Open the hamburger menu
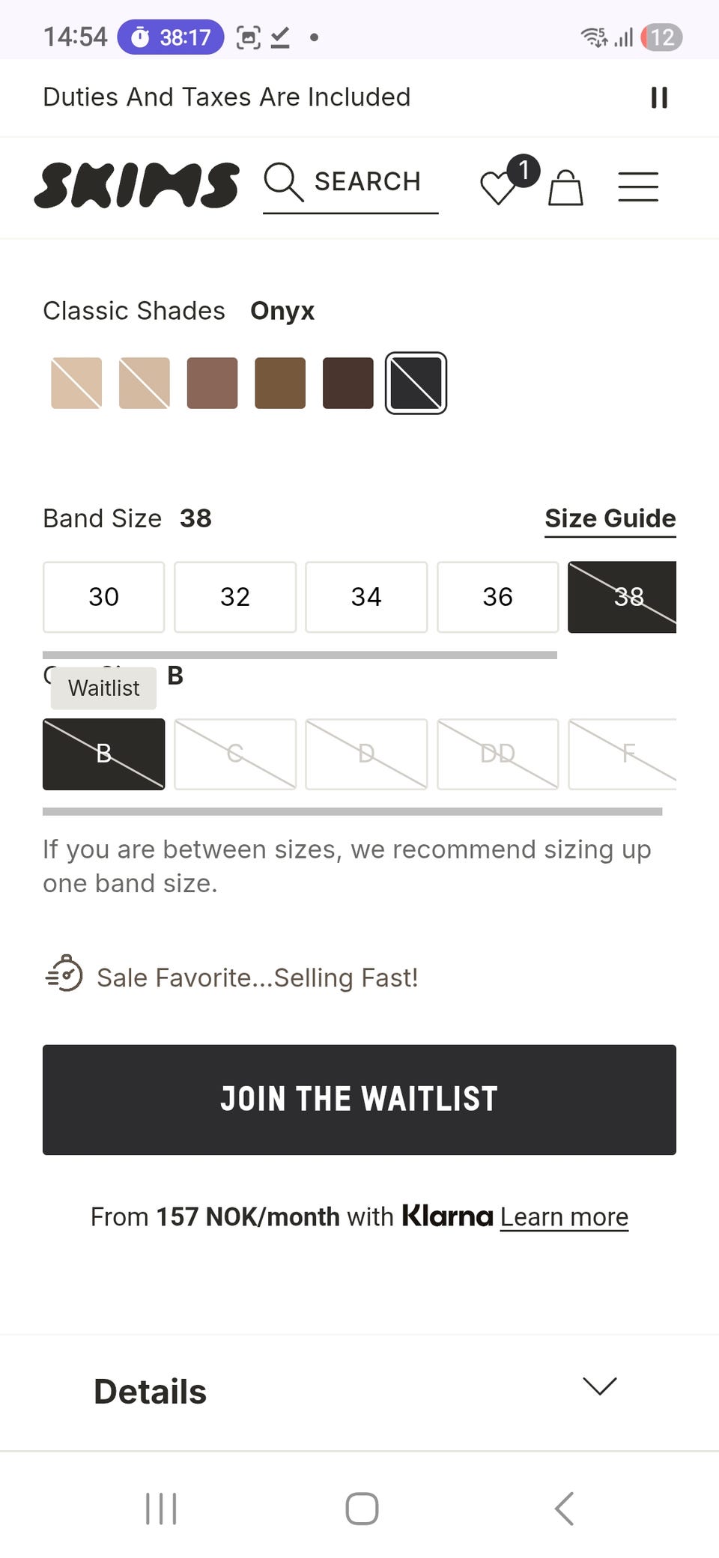Screen dimensions: 719x1558 point(638,187)
